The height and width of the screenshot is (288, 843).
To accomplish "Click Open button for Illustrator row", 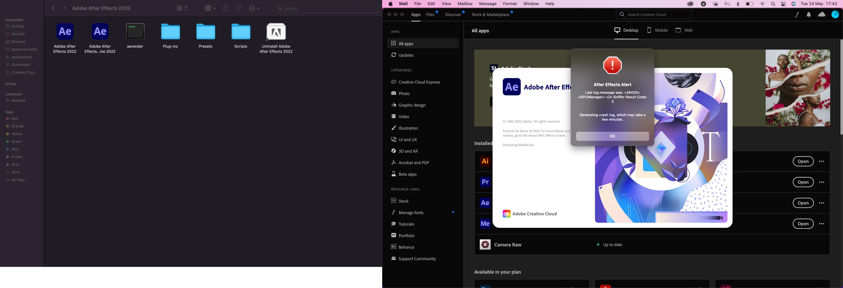I will (803, 161).
